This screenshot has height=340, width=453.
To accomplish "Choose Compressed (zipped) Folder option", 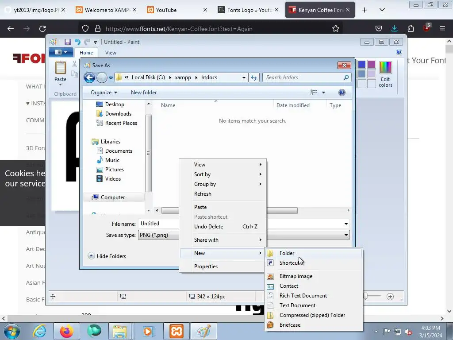I will coord(313,315).
